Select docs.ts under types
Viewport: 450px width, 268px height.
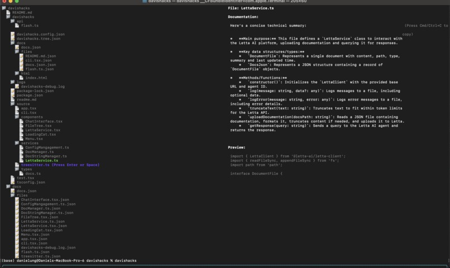(33, 174)
